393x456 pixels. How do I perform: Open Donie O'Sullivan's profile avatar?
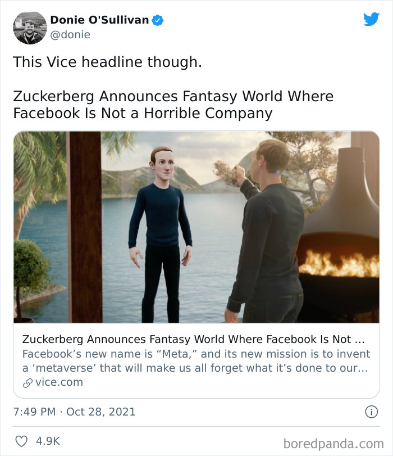[29, 25]
